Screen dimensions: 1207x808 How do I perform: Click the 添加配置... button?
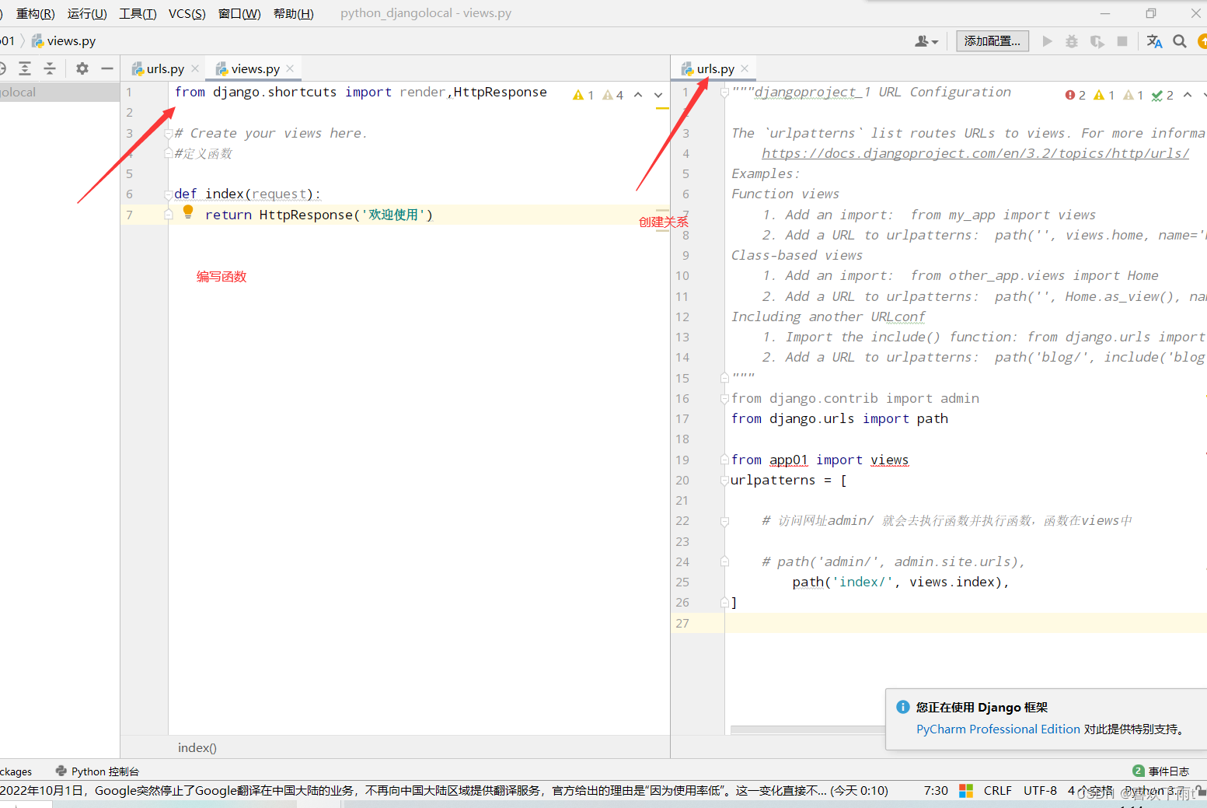point(992,41)
